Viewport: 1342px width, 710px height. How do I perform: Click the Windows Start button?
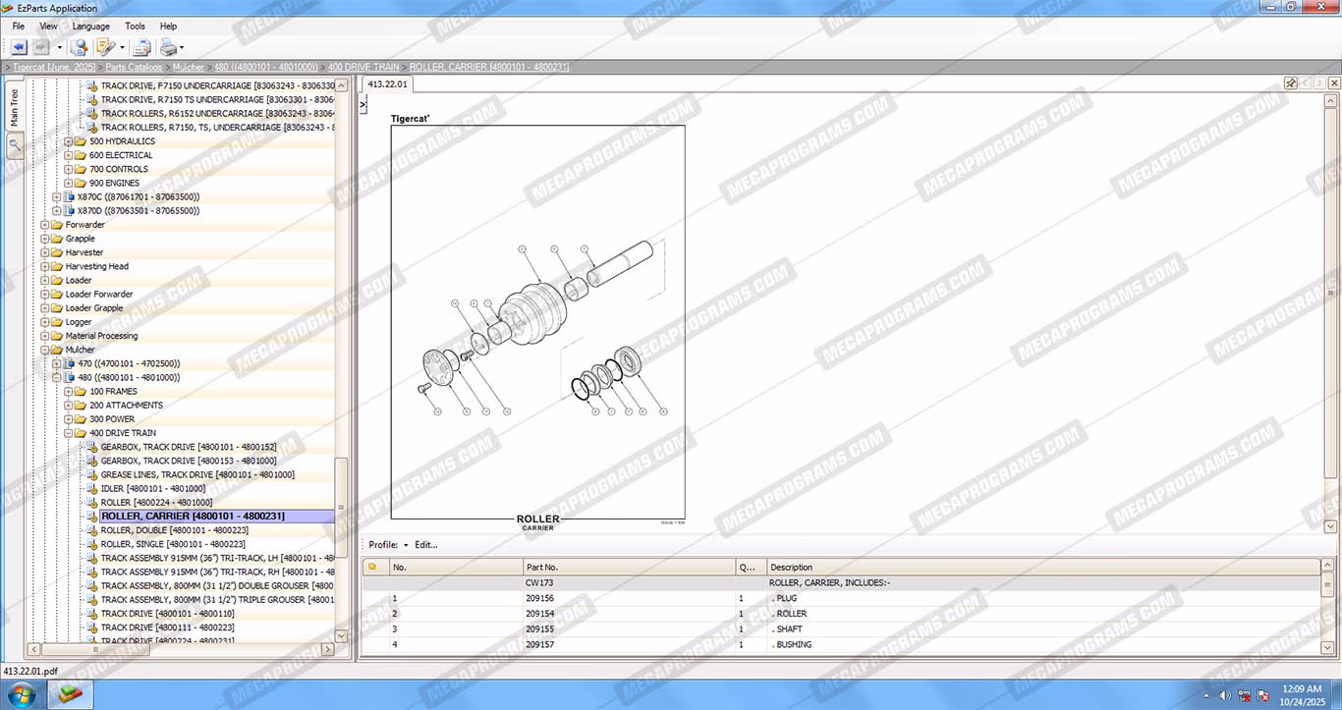pos(21,694)
